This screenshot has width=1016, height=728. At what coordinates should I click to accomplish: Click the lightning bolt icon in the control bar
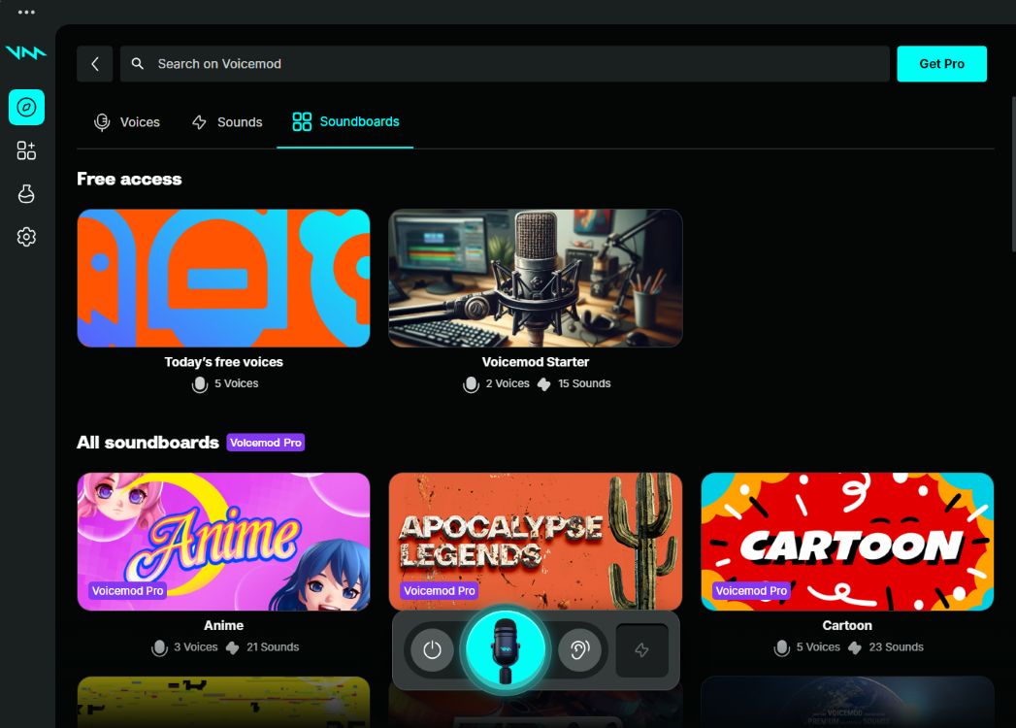tap(641, 650)
